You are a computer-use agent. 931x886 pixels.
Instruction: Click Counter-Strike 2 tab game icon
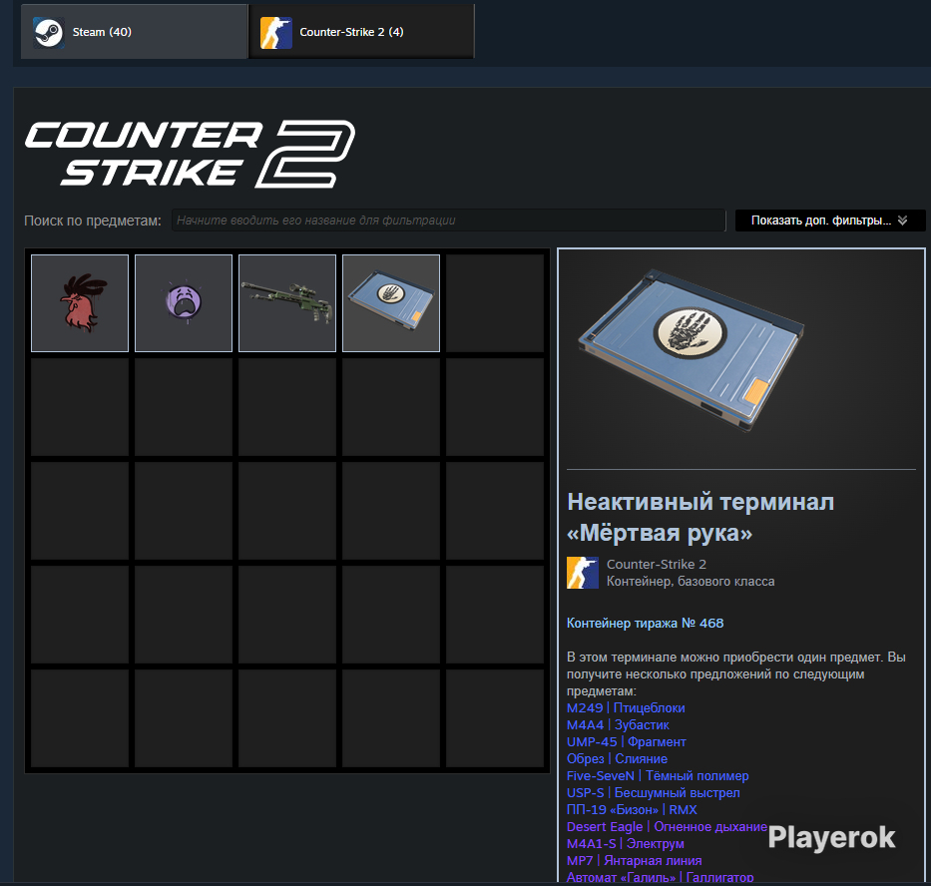[276, 33]
